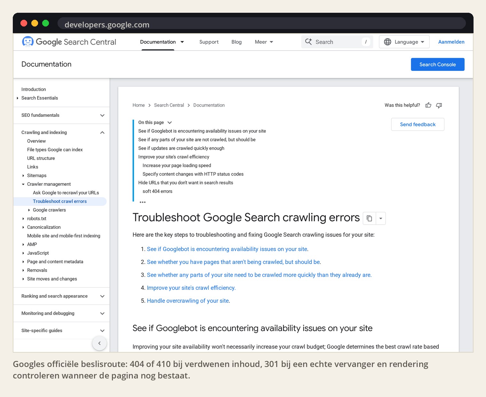The width and height of the screenshot is (486, 397).
Task: Expand Page and content metadata item
Action: click(x=23, y=262)
